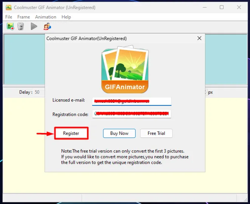Click the Coolmuster app icon in title bar

9,8
